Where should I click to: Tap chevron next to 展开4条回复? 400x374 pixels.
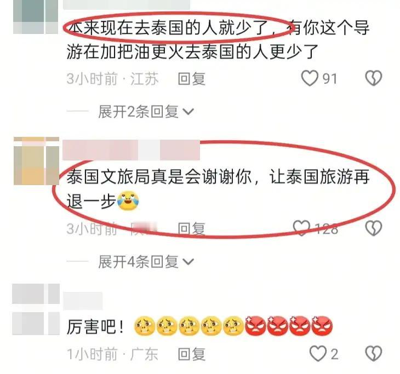click(x=188, y=262)
